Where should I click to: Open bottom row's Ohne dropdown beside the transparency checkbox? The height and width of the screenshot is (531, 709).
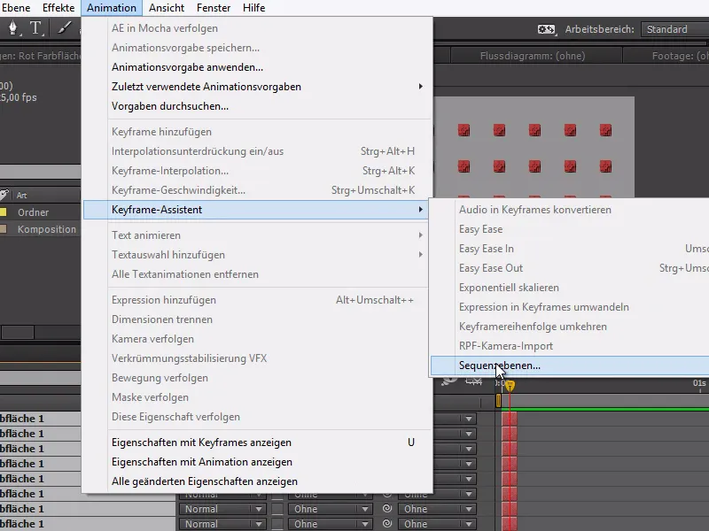330,524
